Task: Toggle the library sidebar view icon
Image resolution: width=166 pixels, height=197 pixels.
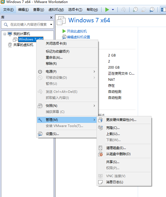Action: pos(163,10)
